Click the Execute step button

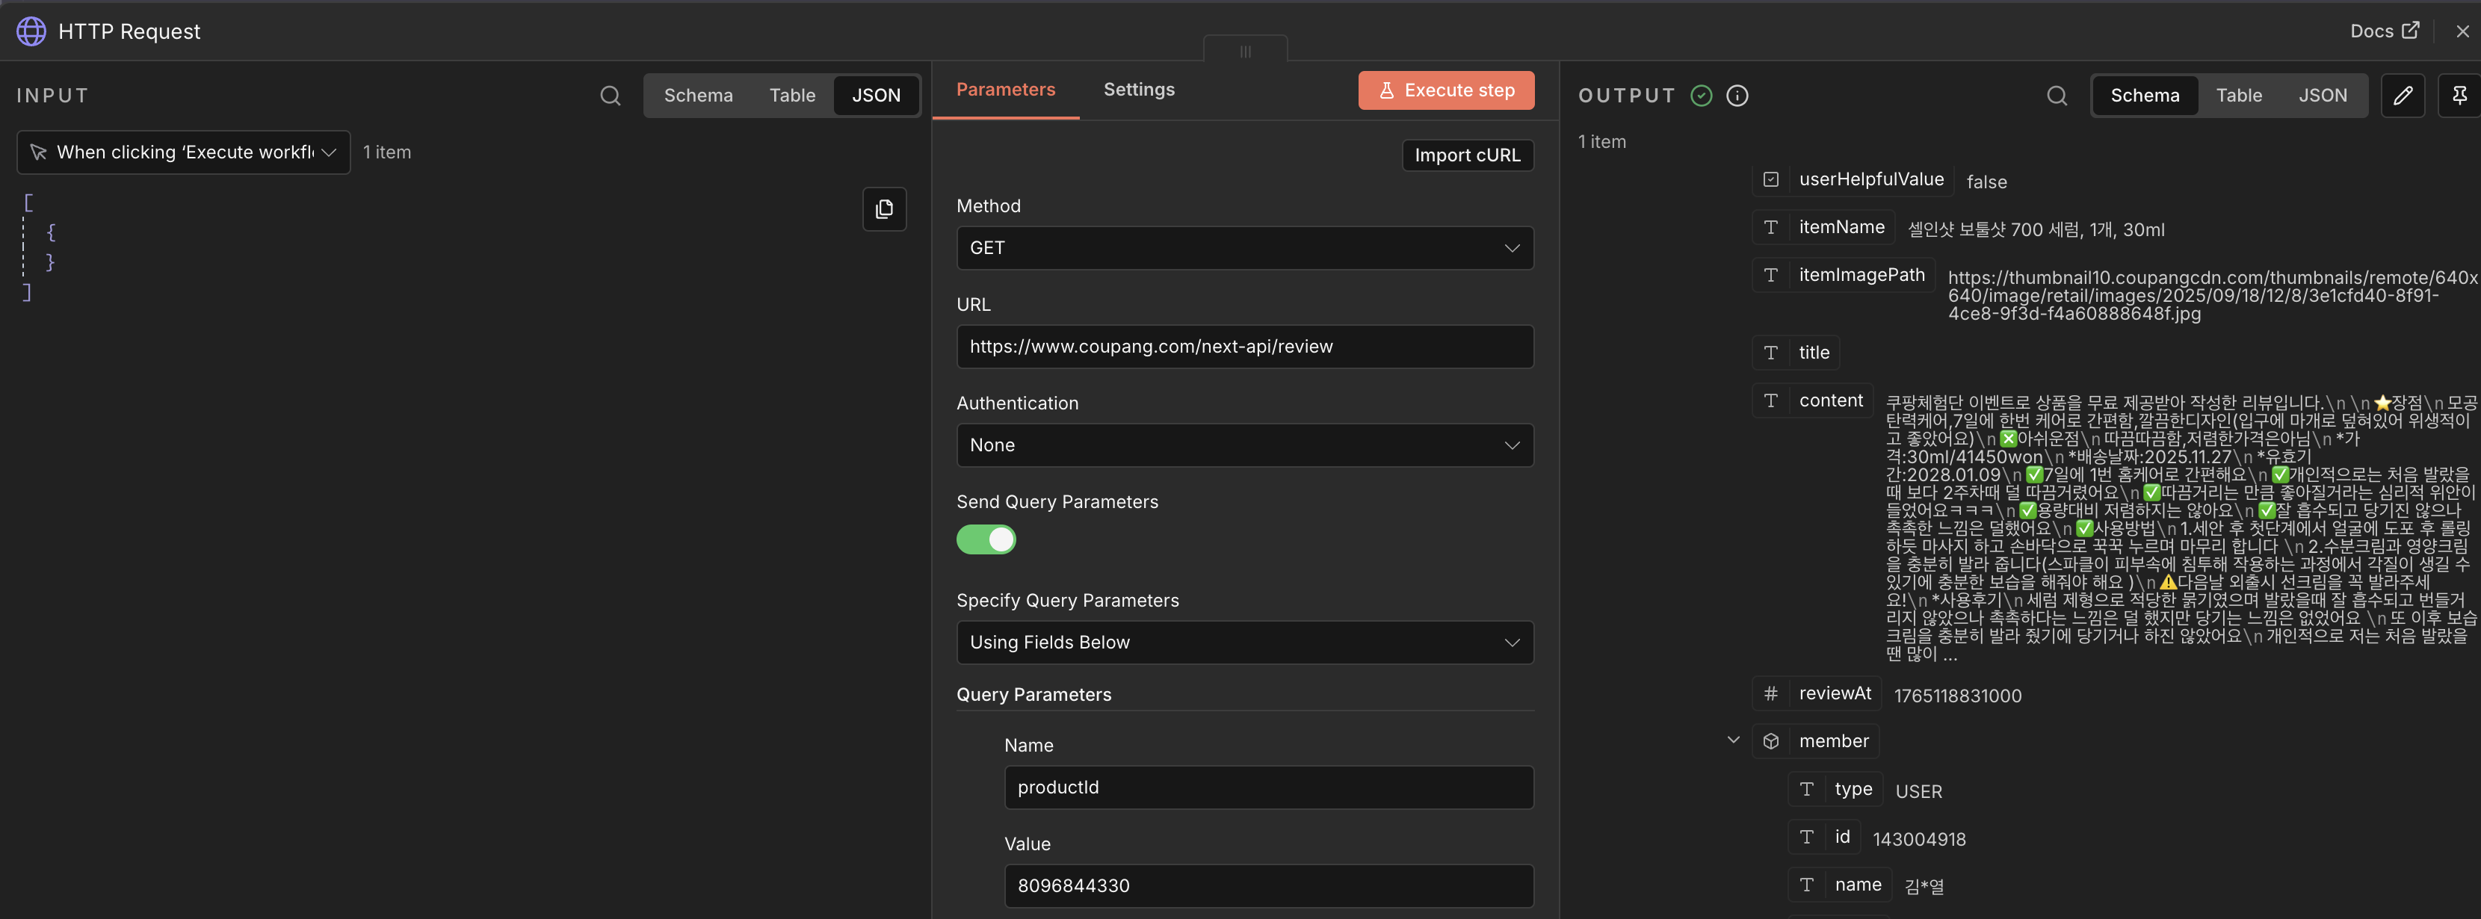(x=1446, y=90)
